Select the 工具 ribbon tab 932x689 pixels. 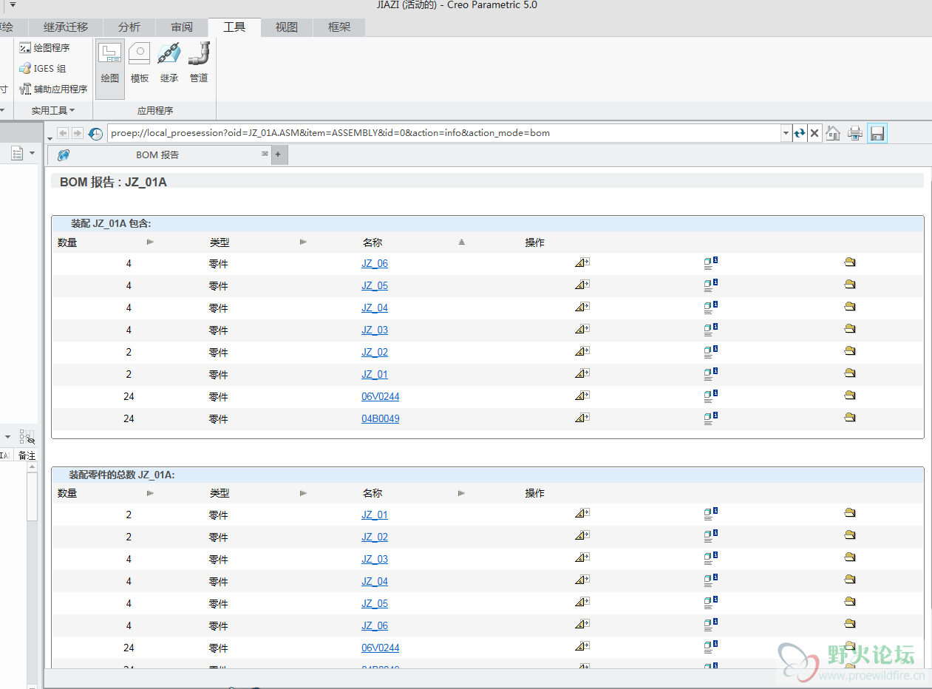point(234,27)
